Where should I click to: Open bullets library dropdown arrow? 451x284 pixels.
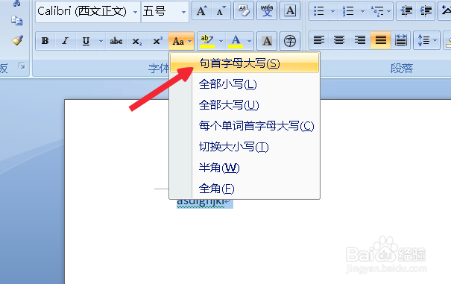click(x=332, y=11)
